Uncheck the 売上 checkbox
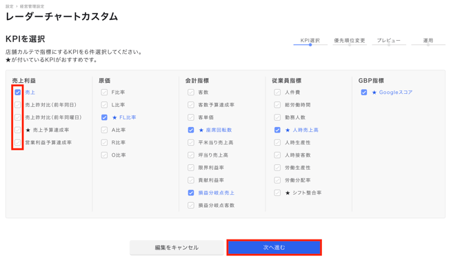 coord(18,92)
